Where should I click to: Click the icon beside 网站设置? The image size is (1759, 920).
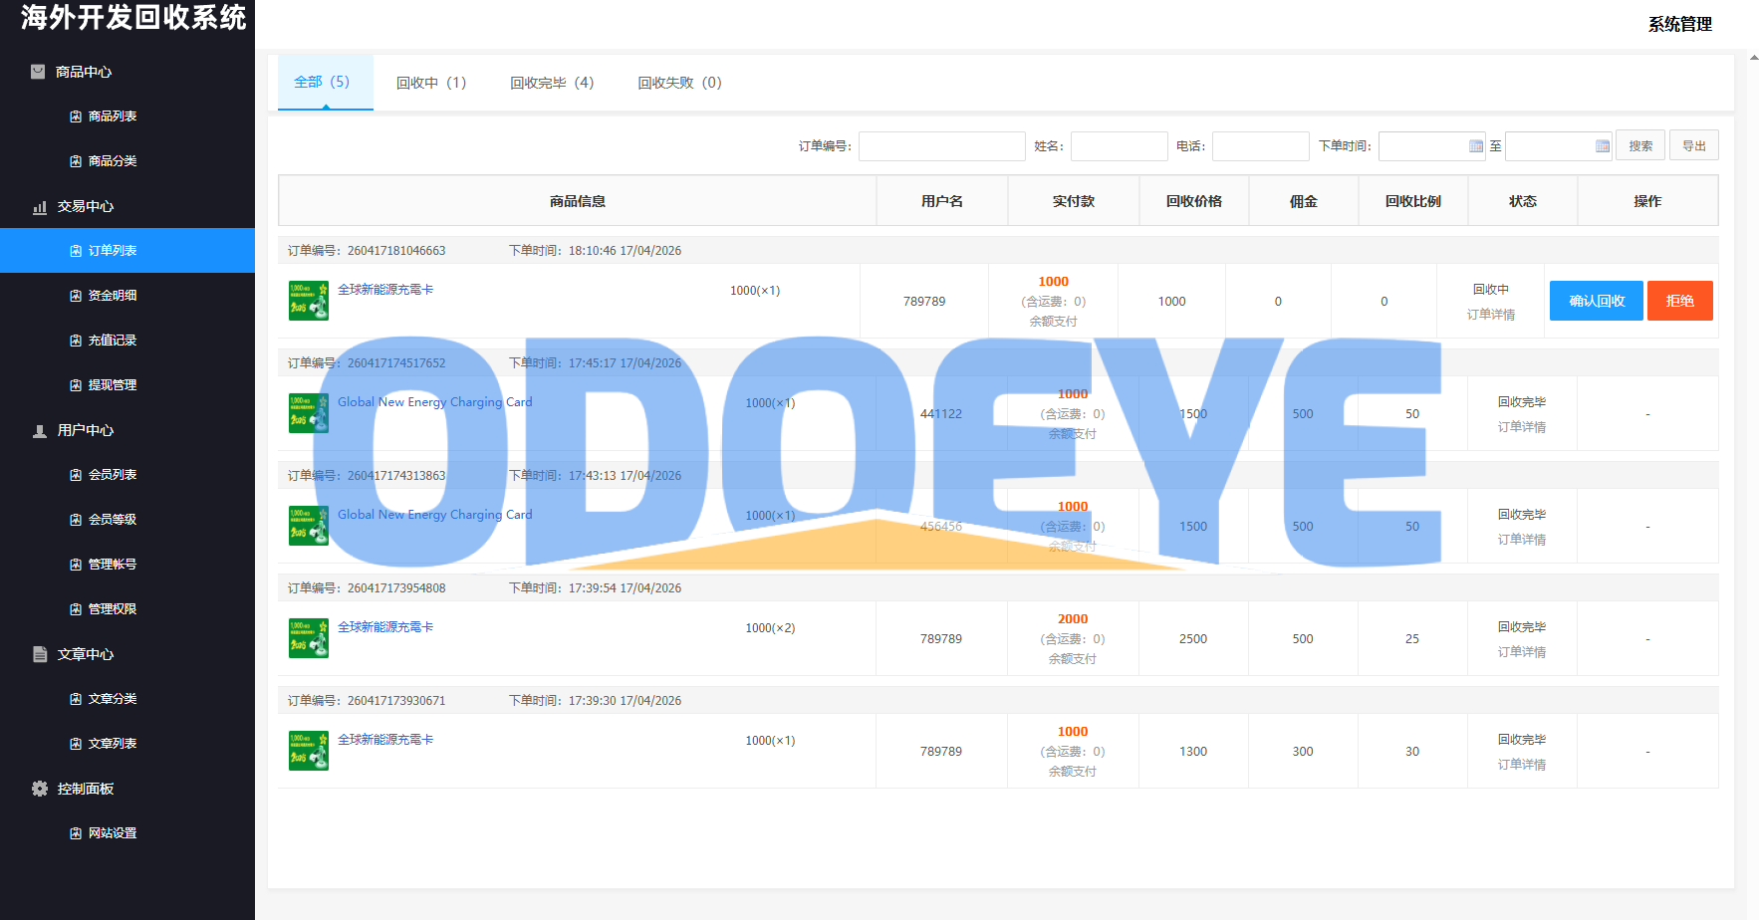pos(76,833)
